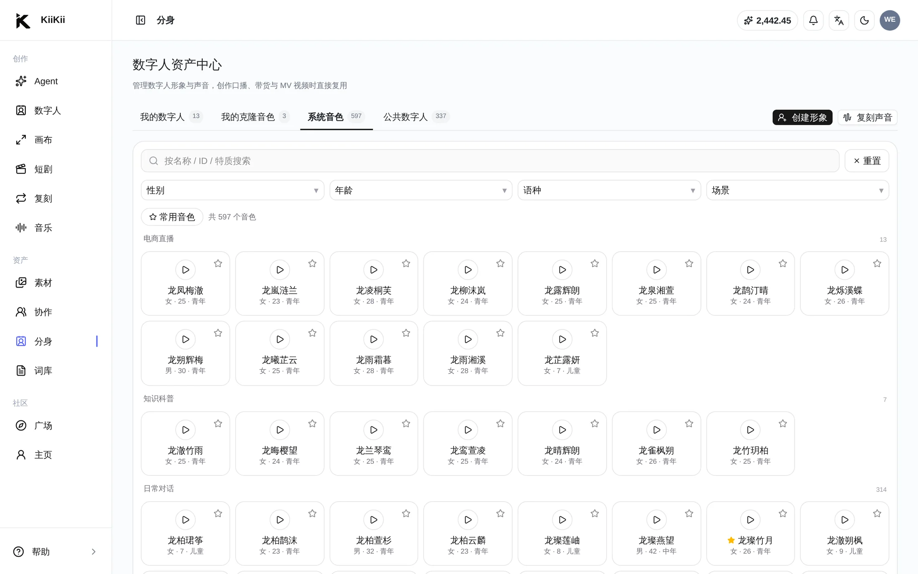Open the 协作 collaboration page
The width and height of the screenshot is (918, 574).
point(55,312)
